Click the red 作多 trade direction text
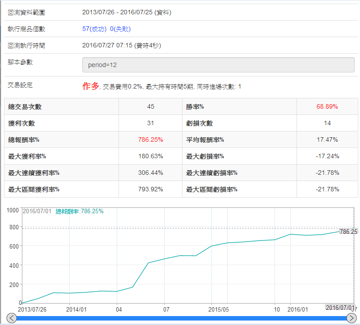 click(90, 86)
